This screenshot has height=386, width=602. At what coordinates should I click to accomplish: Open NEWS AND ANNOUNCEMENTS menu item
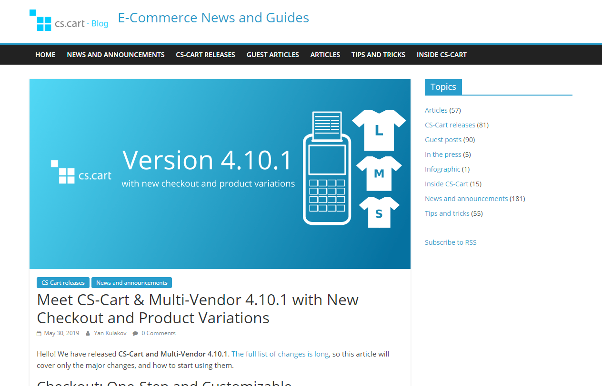click(x=116, y=55)
